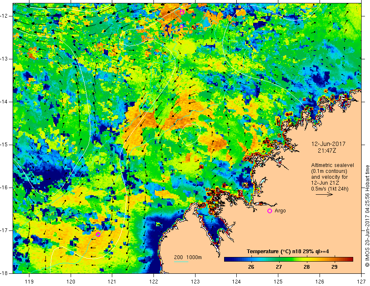Click the cyan 200m depth line sample

(181, 262)
